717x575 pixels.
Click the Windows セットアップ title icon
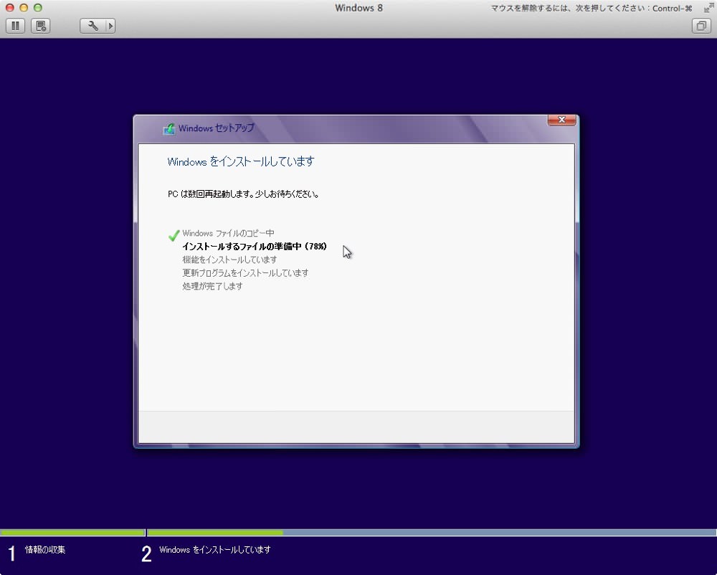click(168, 128)
